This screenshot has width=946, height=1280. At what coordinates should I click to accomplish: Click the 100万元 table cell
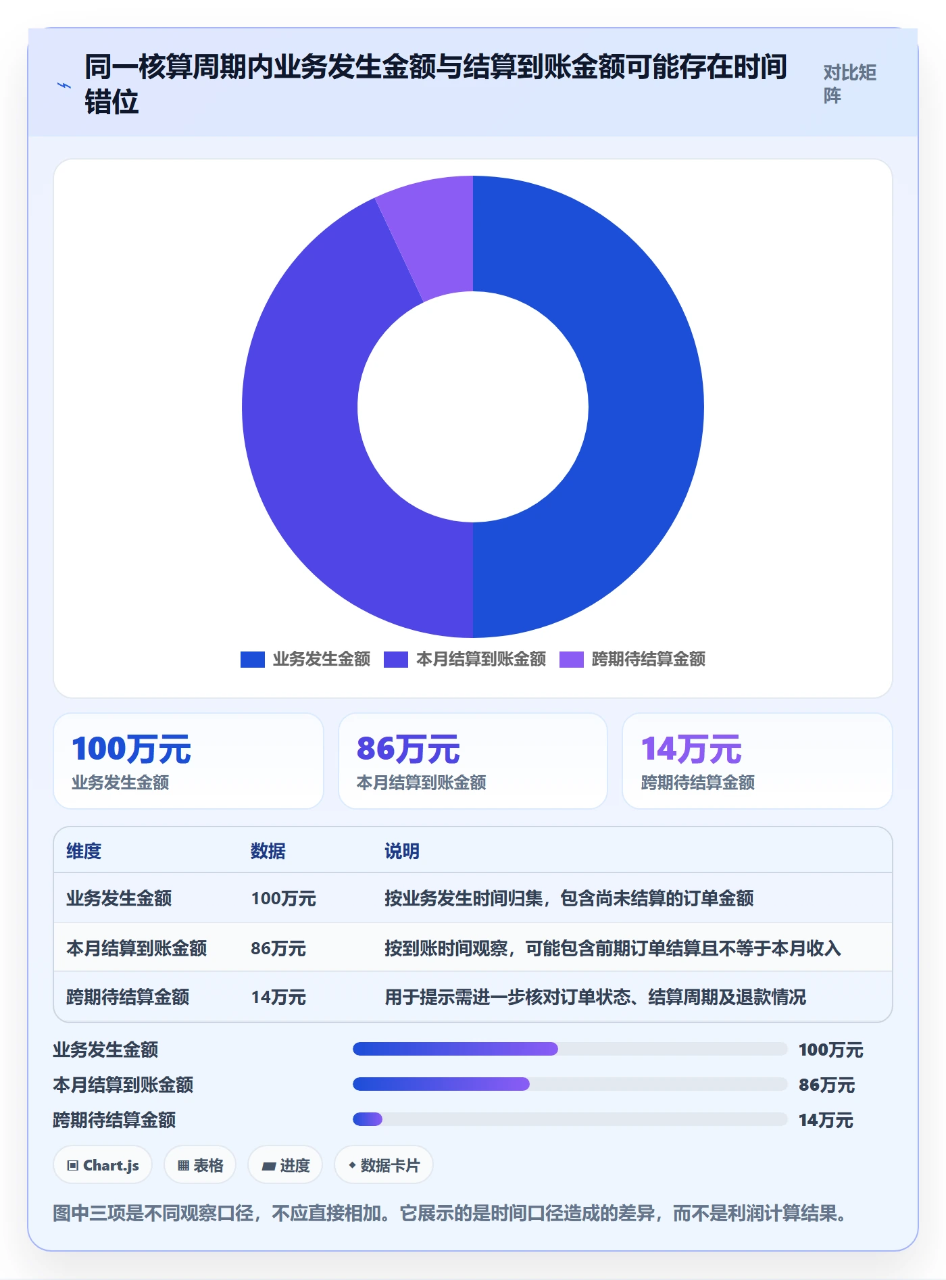pos(284,898)
